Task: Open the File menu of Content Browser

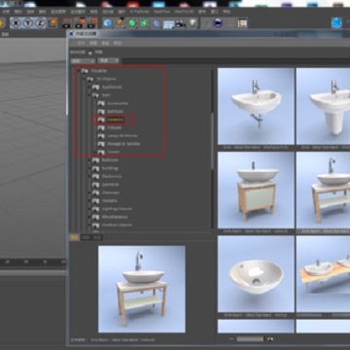Action: pos(81,43)
